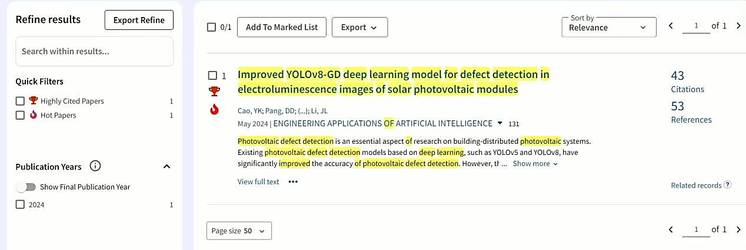The width and height of the screenshot is (746, 250).
Task: Open the three-dot more options menu
Action: tap(293, 182)
